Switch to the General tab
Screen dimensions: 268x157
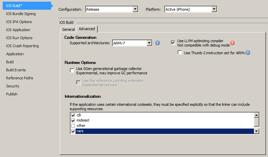69,29
